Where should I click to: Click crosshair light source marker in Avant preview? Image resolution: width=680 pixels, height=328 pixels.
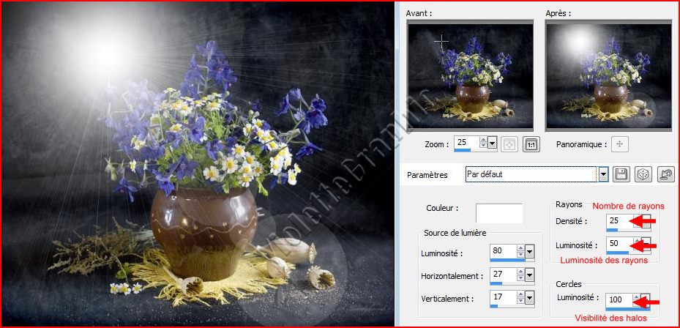[x=441, y=42]
